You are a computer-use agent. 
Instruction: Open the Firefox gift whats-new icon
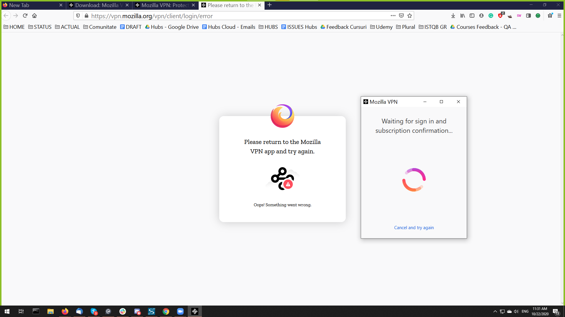click(x=550, y=16)
